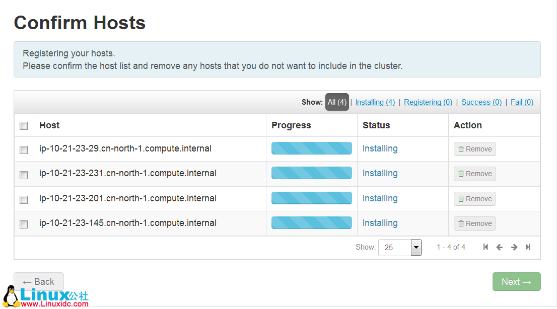Toggle the select-all hosts checkbox
Screen dimensions: 557x309
(x=24, y=126)
